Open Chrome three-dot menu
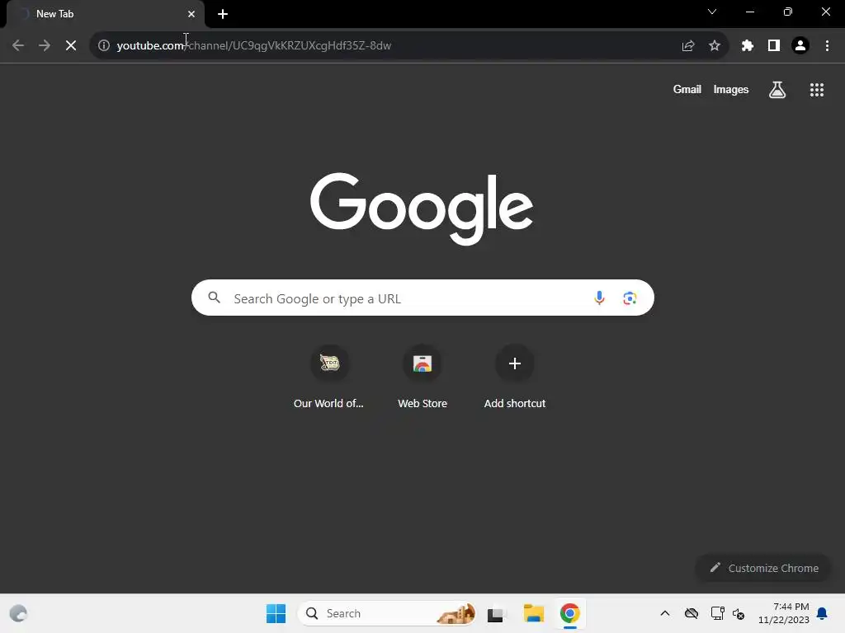845x633 pixels. tap(827, 46)
